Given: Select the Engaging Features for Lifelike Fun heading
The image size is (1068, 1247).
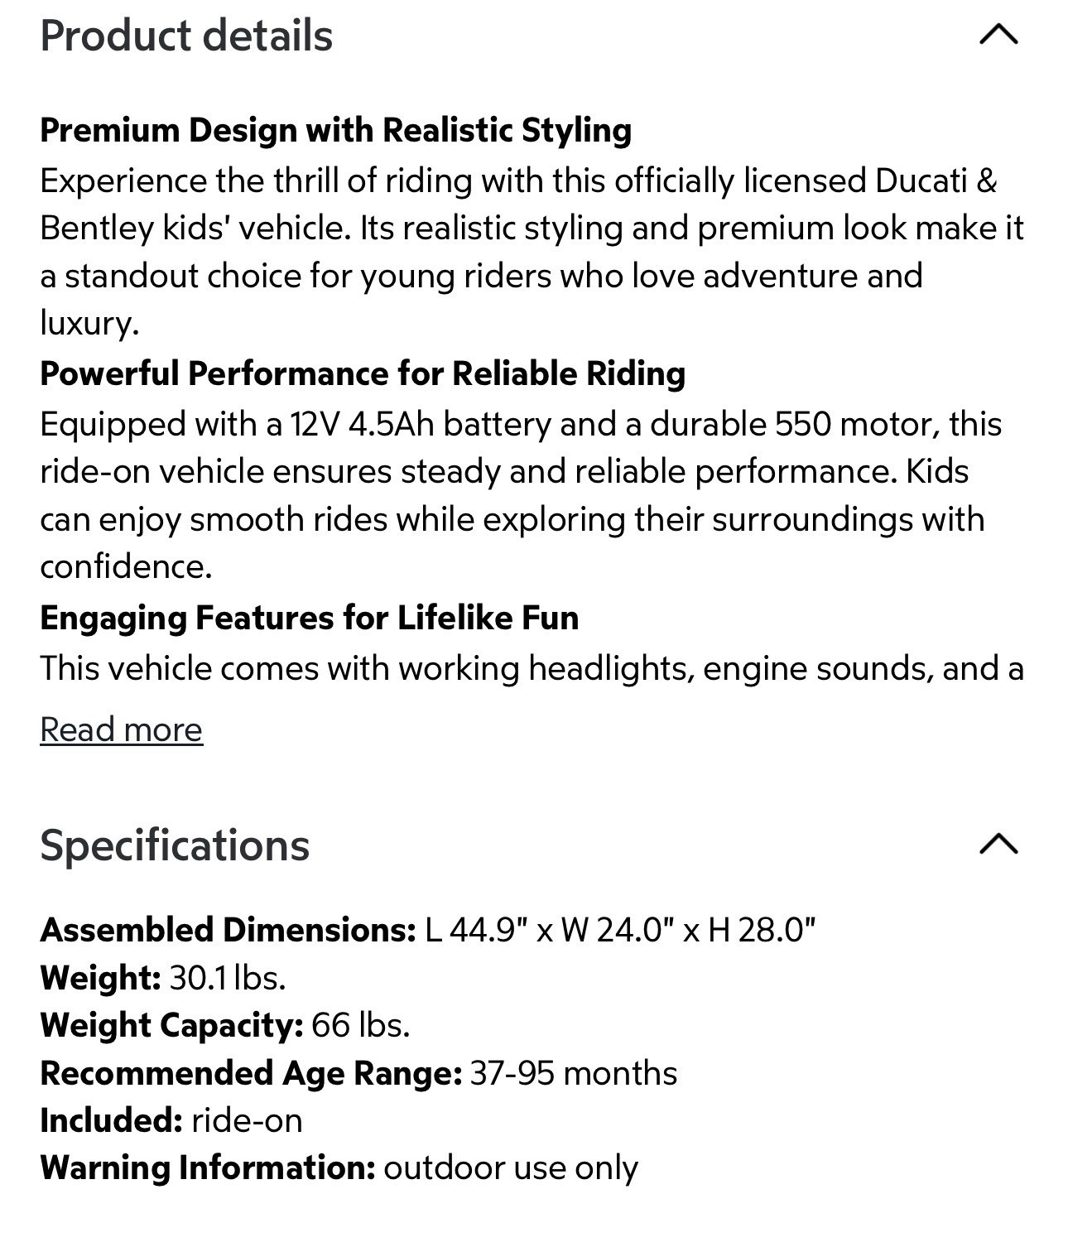Looking at the screenshot, I should (x=309, y=618).
